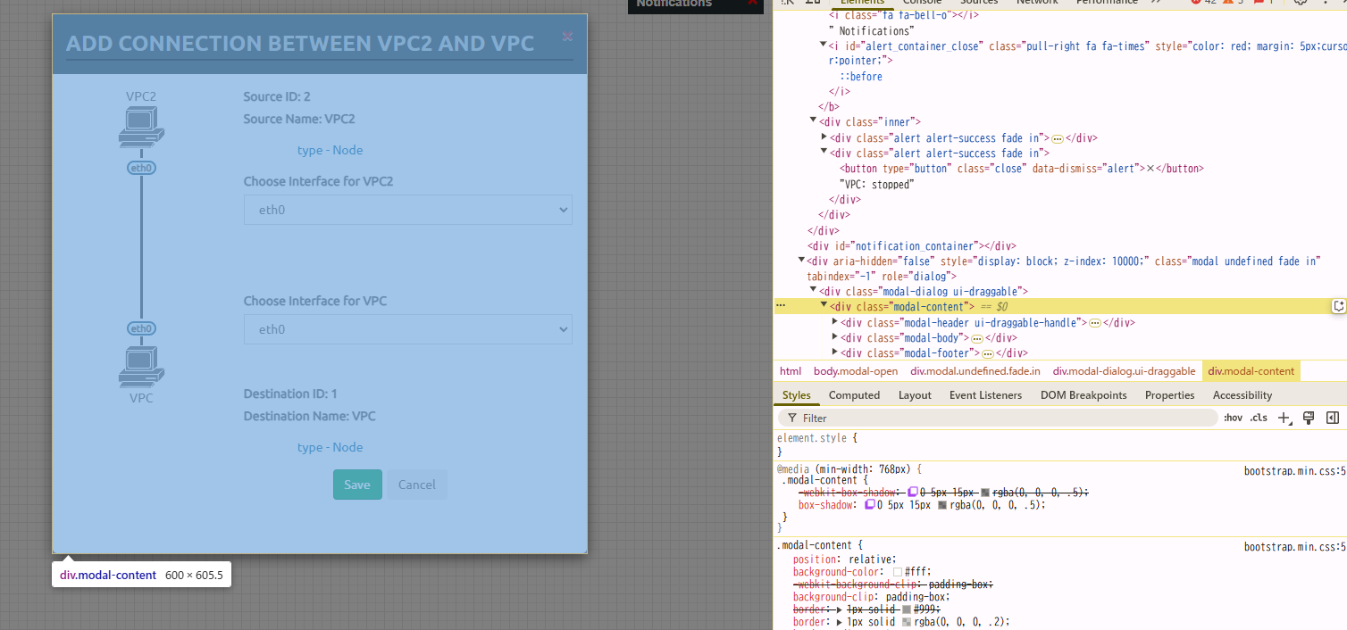Select div.modal-dialog.ui-draggable breadcrumb
Viewport: 1347px width, 630px height.
click(1124, 371)
